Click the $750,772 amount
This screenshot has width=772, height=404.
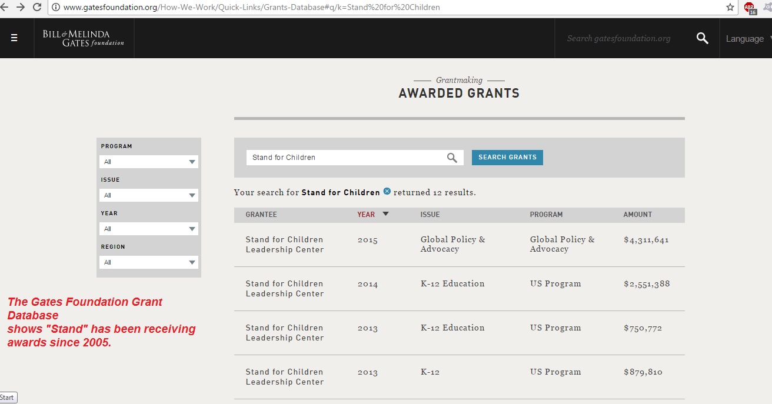click(x=643, y=328)
